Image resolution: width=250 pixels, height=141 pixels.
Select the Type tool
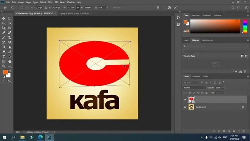click(4, 56)
